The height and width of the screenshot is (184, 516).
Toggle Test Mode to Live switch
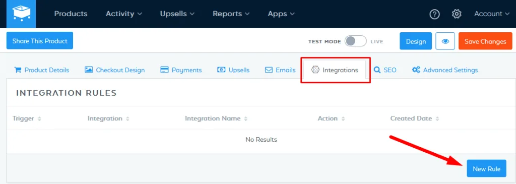355,41
